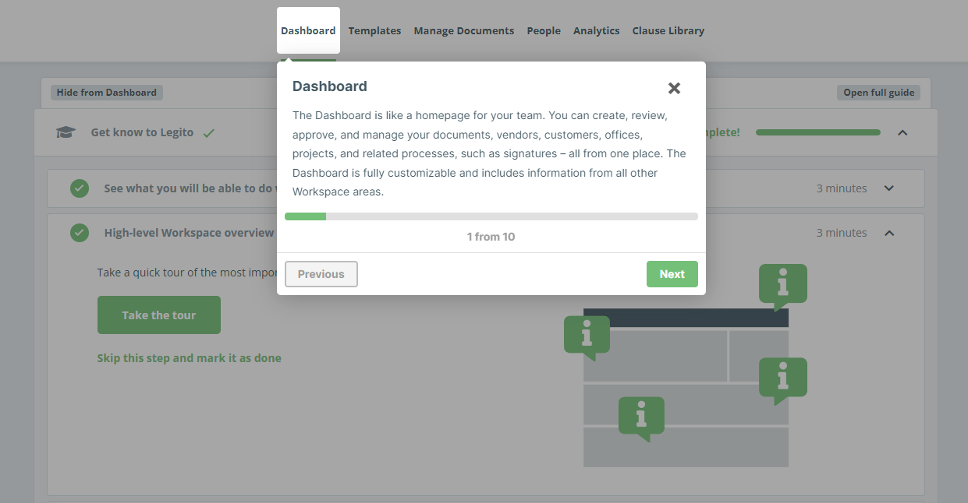Expand the See what you will be able to do row
Viewport: 968px width, 503px height.
pos(888,188)
